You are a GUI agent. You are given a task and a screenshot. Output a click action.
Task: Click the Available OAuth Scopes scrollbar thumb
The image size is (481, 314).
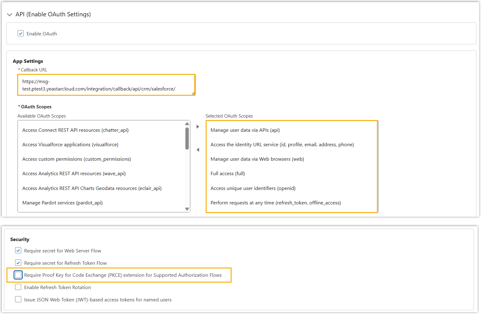[x=187, y=138]
